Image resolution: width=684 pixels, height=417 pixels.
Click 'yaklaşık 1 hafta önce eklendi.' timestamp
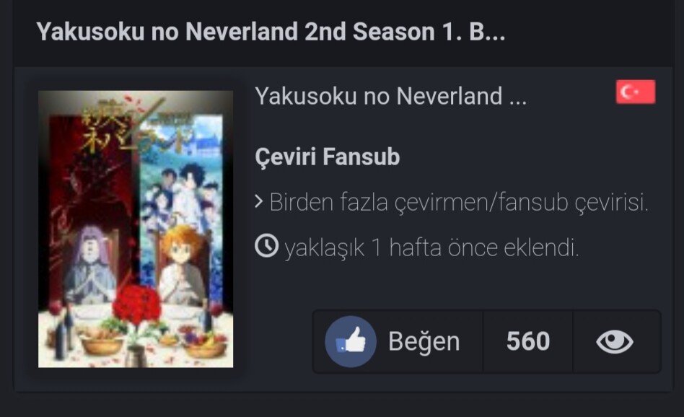coord(432,247)
